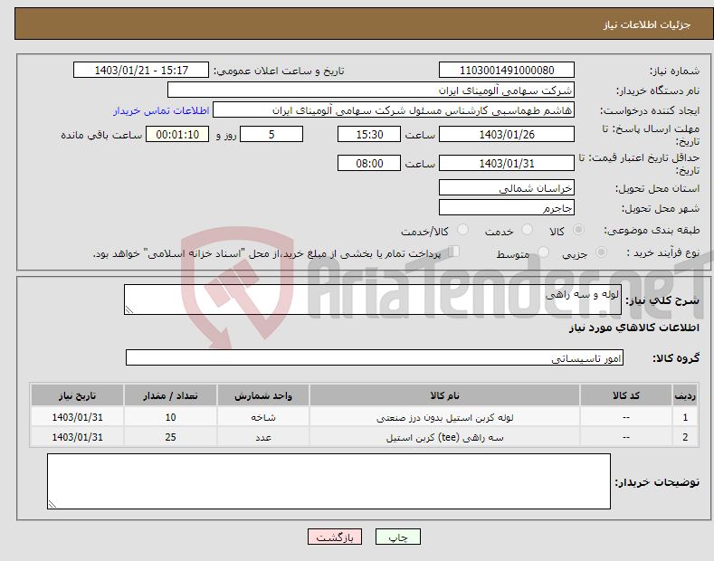Viewport: 714px width, 561px height.
Task: Select the جزیی purchase type radio
Action: (x=601, y=252)
